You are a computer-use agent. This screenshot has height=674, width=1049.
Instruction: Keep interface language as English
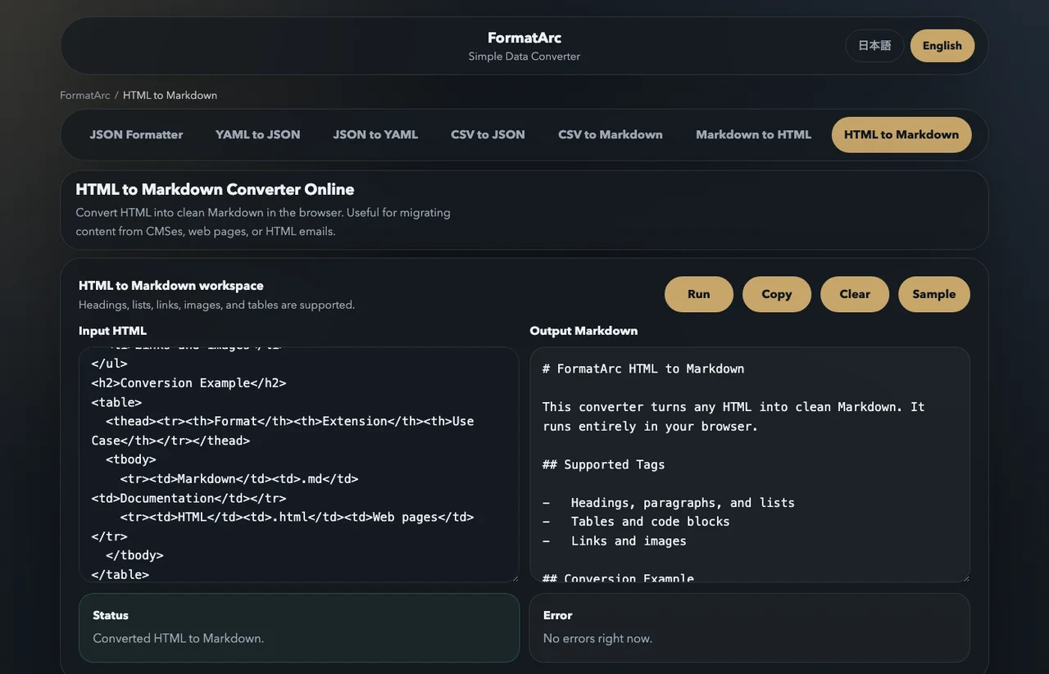942,46
